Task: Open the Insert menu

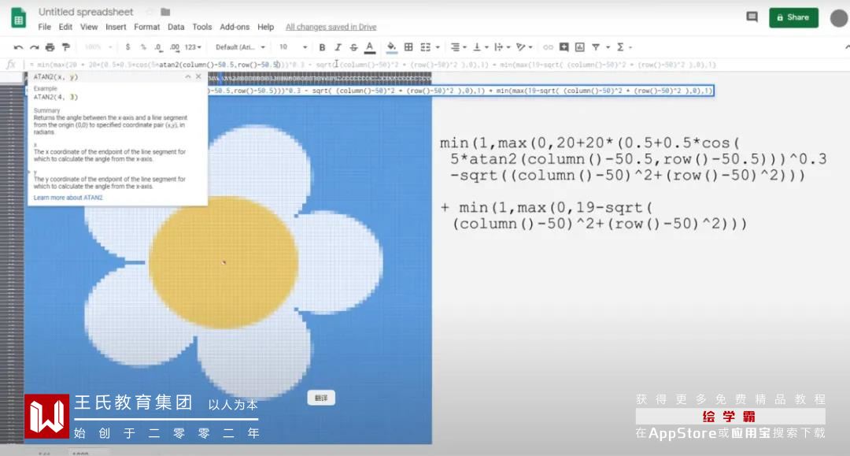Action: pyautogui.click(x=116, y=27)
